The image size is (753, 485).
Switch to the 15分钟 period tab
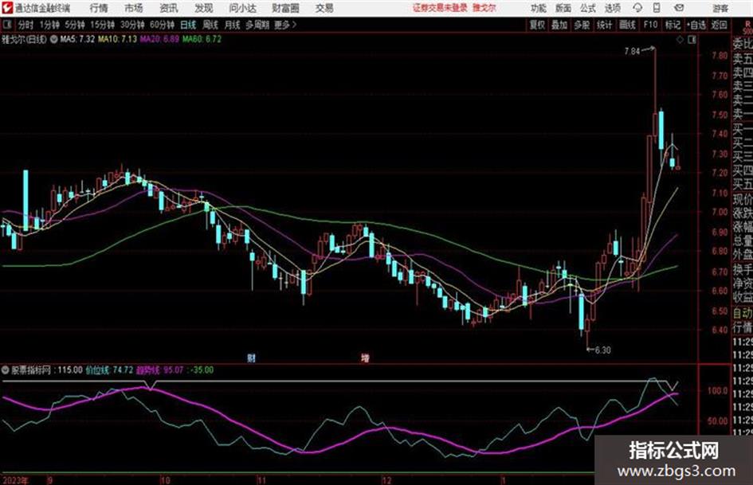coord(102,25)
